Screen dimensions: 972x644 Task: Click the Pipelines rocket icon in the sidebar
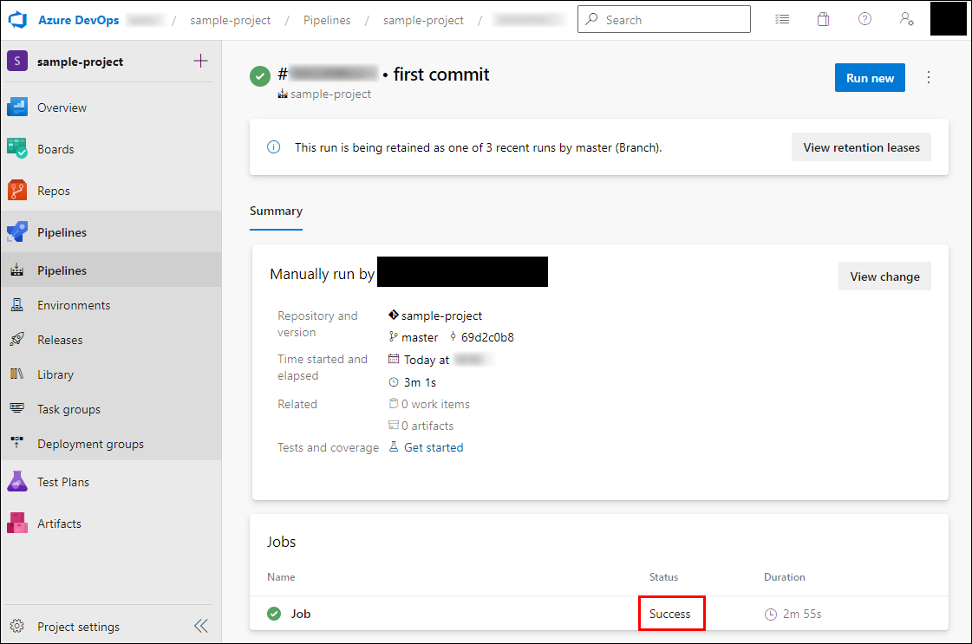pos(17,231)
